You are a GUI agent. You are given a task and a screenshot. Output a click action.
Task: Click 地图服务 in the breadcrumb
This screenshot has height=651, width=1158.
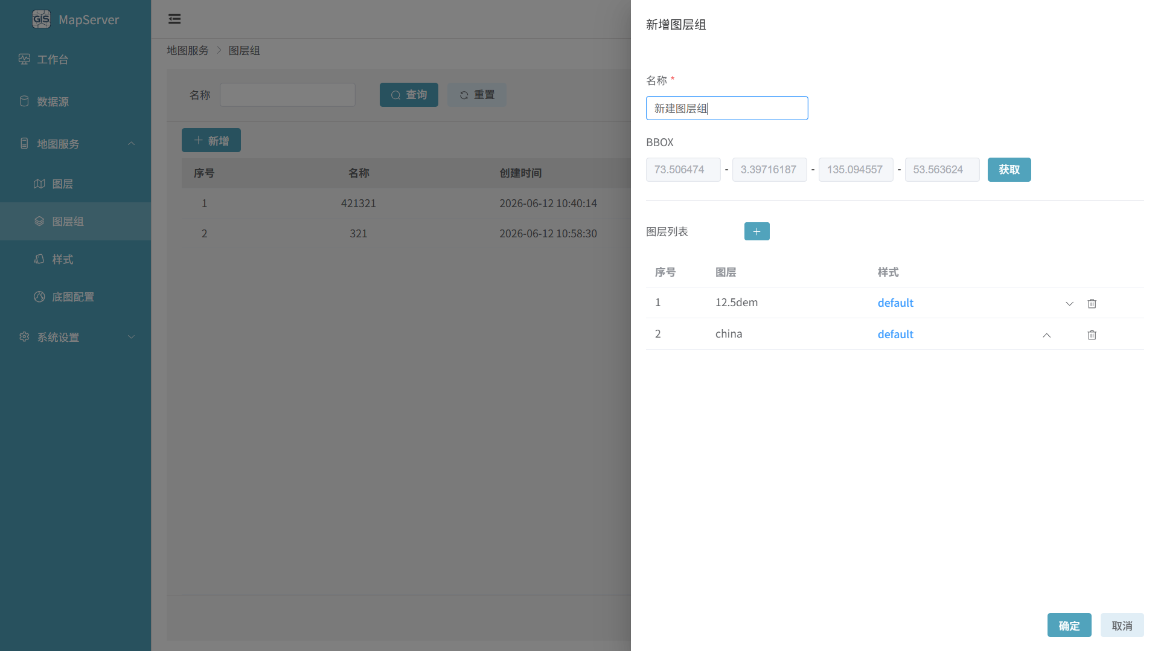[x=188, y=51]
